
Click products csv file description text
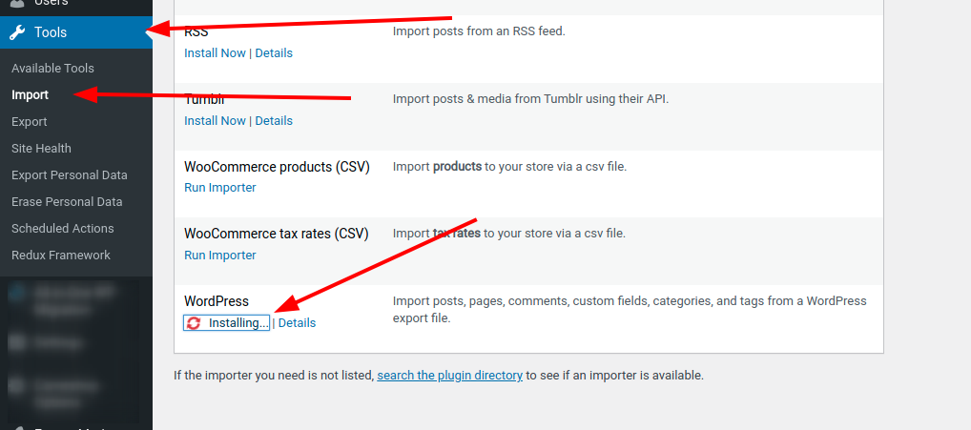(x=509, y=167)
